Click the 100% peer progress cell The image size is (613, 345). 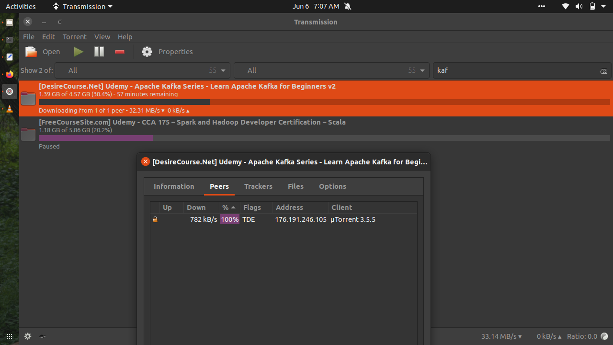click(x=230, y=219)
